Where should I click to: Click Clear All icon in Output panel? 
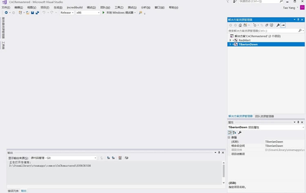coord(120,158)
